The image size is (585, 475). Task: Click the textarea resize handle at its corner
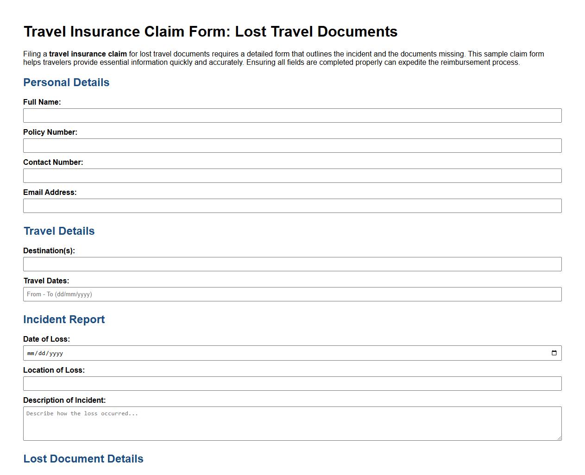click(559, 438)
